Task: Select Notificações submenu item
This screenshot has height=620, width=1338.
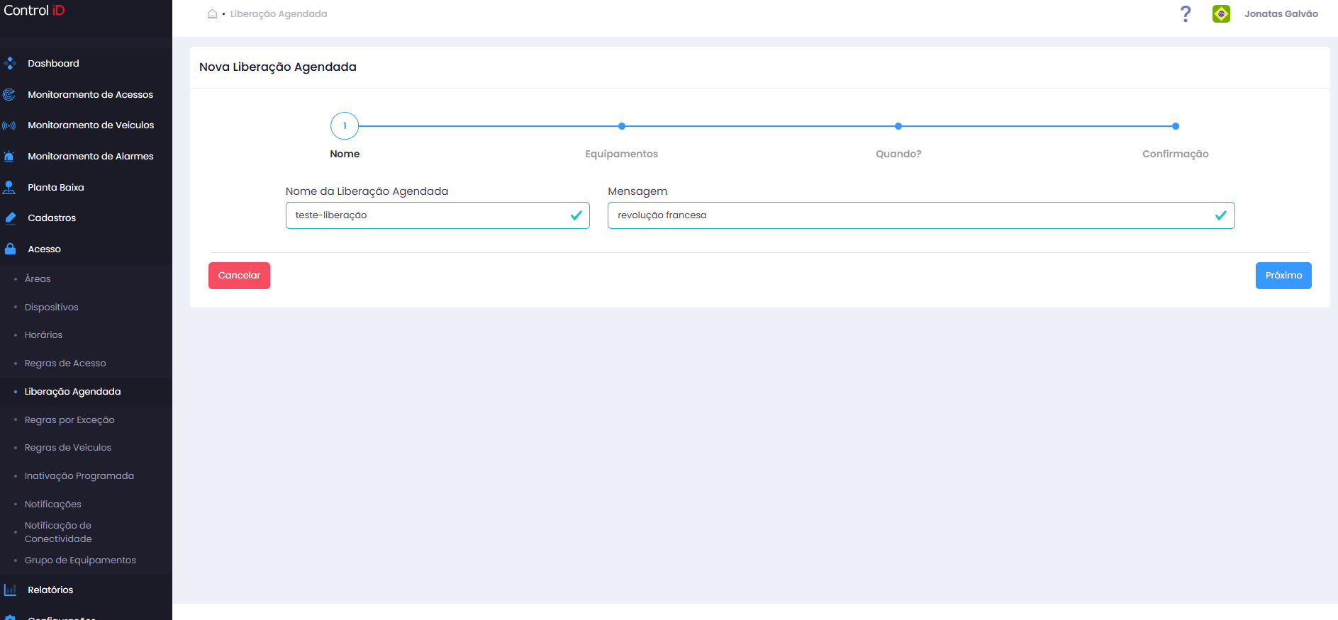Action: 52,505
